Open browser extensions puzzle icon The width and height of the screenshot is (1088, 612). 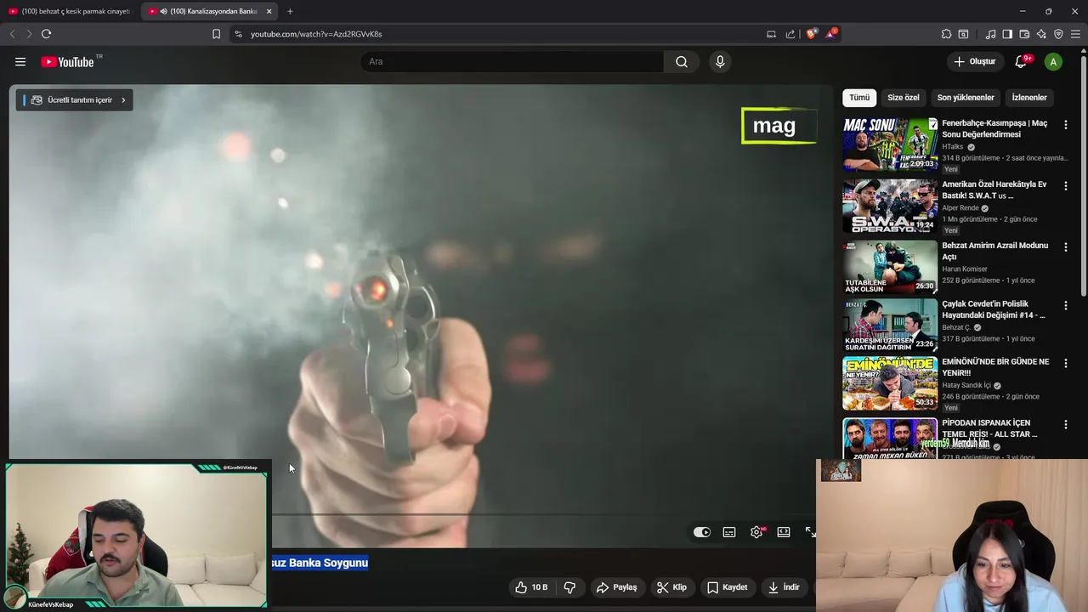[x=946, y=34]
